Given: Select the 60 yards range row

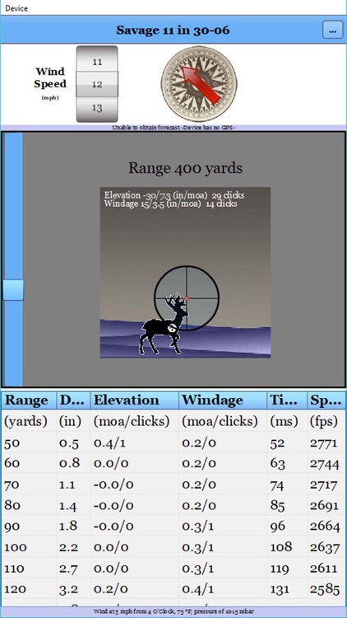Looking at the screenshot, I should point(173,463).
